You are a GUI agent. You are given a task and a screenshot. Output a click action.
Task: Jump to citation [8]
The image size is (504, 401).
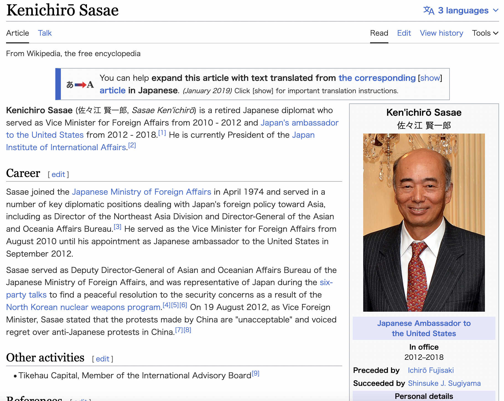point(187,330)
